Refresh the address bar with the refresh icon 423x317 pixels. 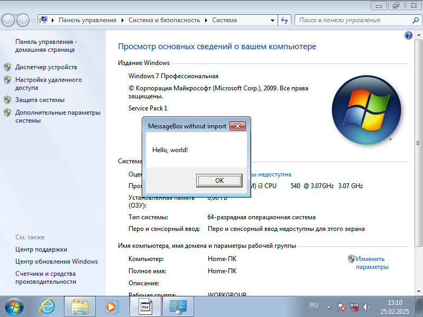pyautogui.click(x=284, y=20)
